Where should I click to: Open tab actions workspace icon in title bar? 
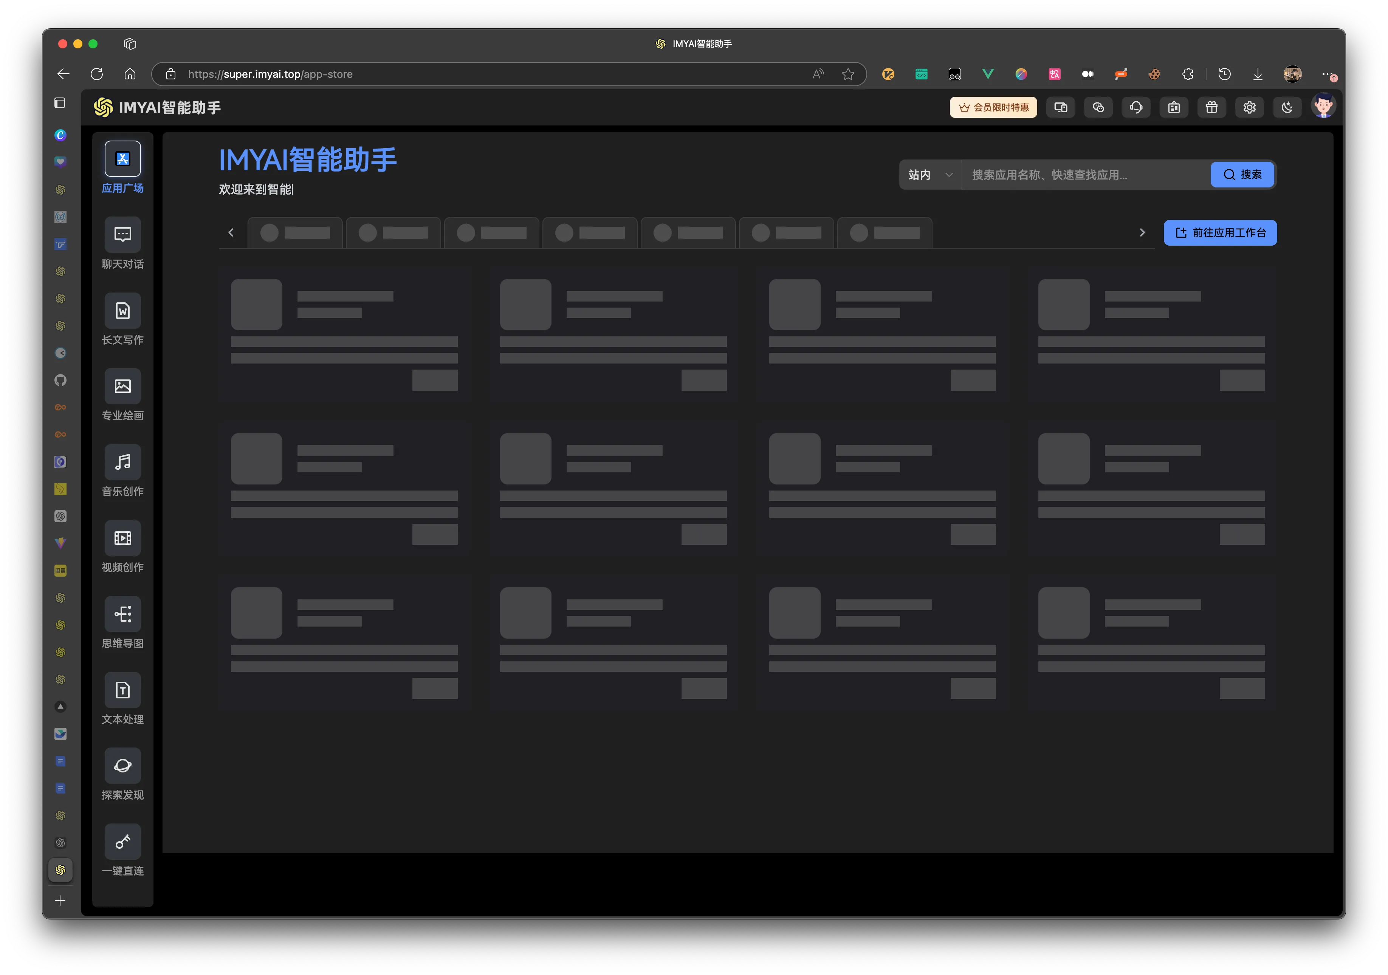(x=130, y=43)
